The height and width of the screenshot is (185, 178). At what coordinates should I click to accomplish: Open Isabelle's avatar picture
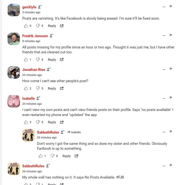tap(14, 101)
